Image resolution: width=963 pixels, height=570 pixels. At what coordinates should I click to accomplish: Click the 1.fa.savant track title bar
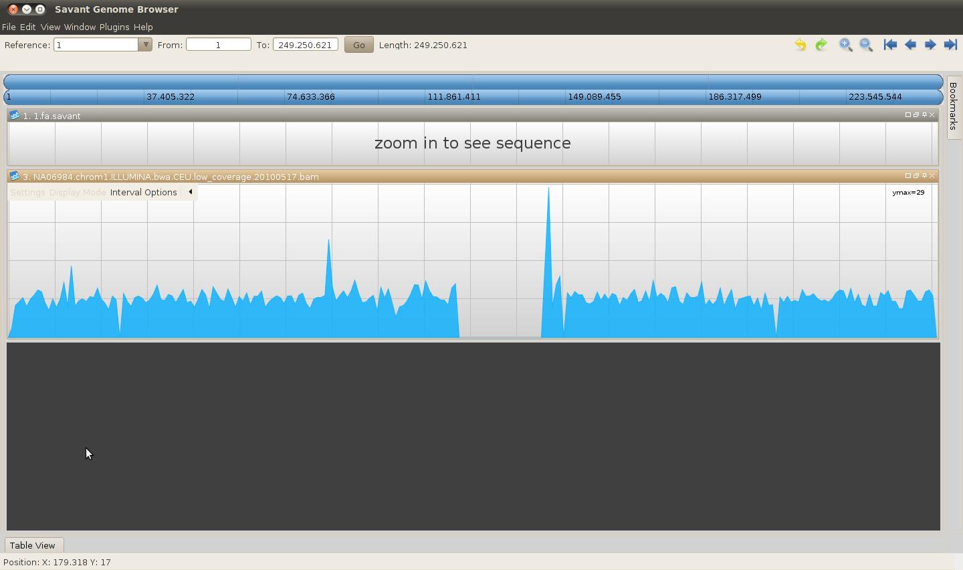coord(473,116)
